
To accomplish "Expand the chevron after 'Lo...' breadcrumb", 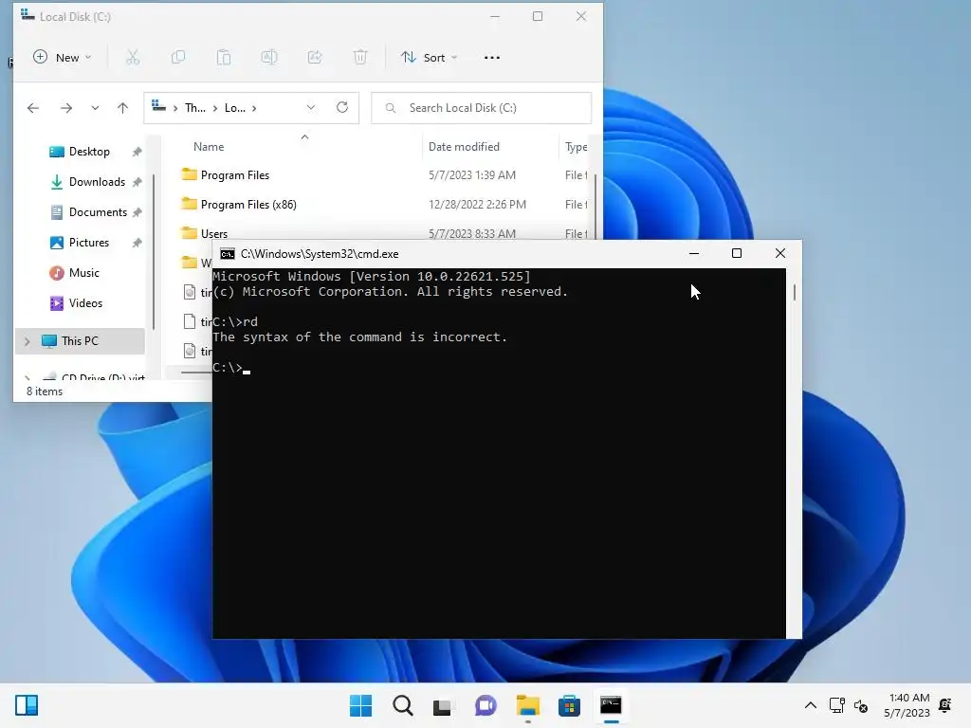I will click(254, 108).
